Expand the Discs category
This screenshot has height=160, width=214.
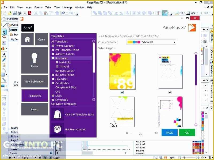[x=53, y=96]
